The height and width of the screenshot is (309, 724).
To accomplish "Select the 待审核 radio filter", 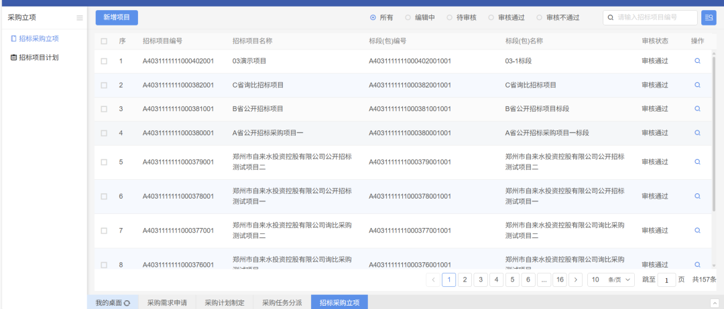I will [450, 18].
